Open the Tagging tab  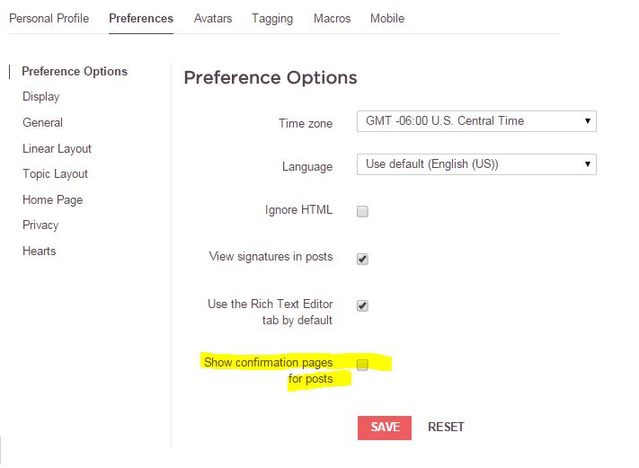[x=272, y=18]
